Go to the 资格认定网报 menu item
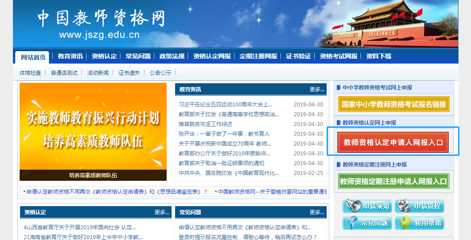471x240 pixels. (212, 56)
